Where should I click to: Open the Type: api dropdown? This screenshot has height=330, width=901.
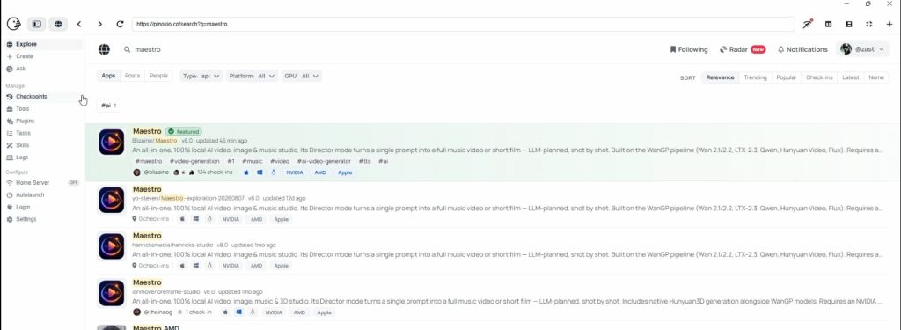coord(201,76)
